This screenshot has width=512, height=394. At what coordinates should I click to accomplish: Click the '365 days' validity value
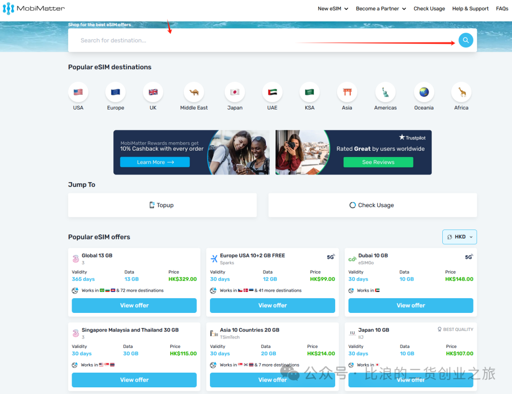(x=83, y=279)
